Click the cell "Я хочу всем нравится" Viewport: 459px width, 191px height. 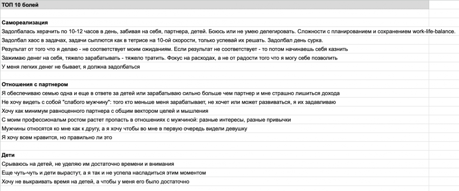[57, 137]
